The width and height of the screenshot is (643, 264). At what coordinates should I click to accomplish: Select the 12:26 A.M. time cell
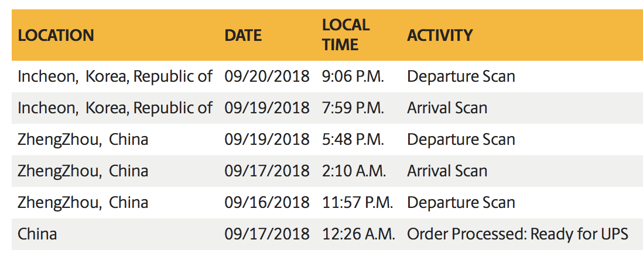[359, 234]
